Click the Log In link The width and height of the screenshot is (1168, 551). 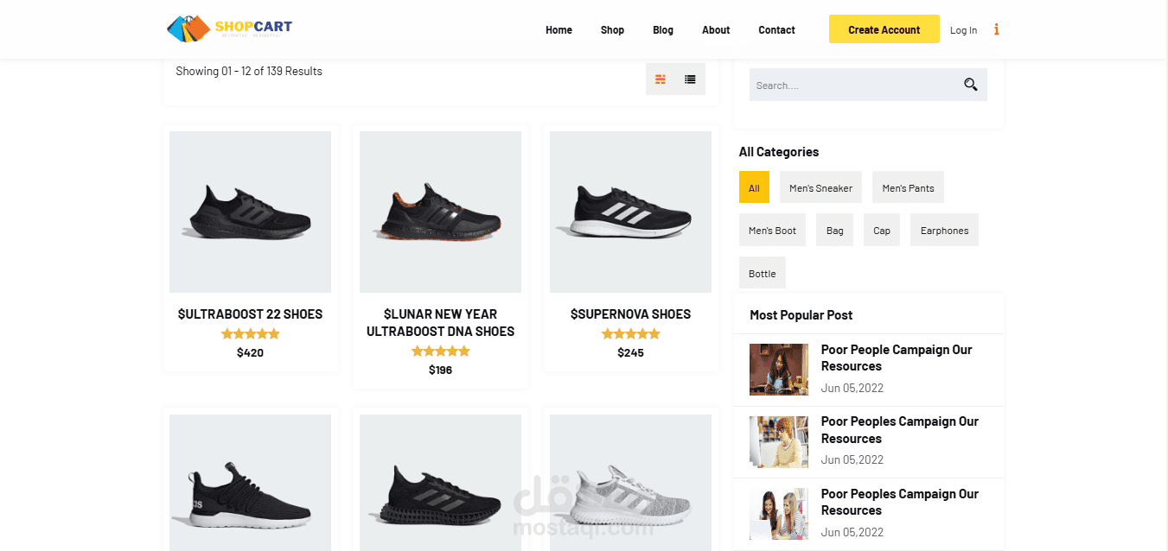[963, 30]
